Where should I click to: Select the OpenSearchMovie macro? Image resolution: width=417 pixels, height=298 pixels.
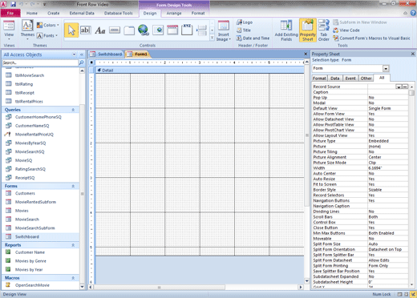[32, 285]
